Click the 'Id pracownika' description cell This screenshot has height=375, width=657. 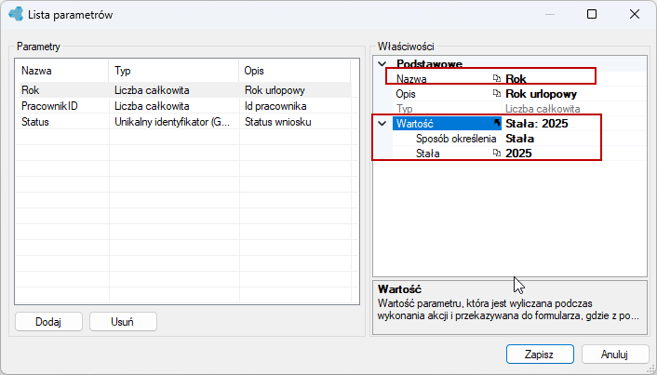275,106
